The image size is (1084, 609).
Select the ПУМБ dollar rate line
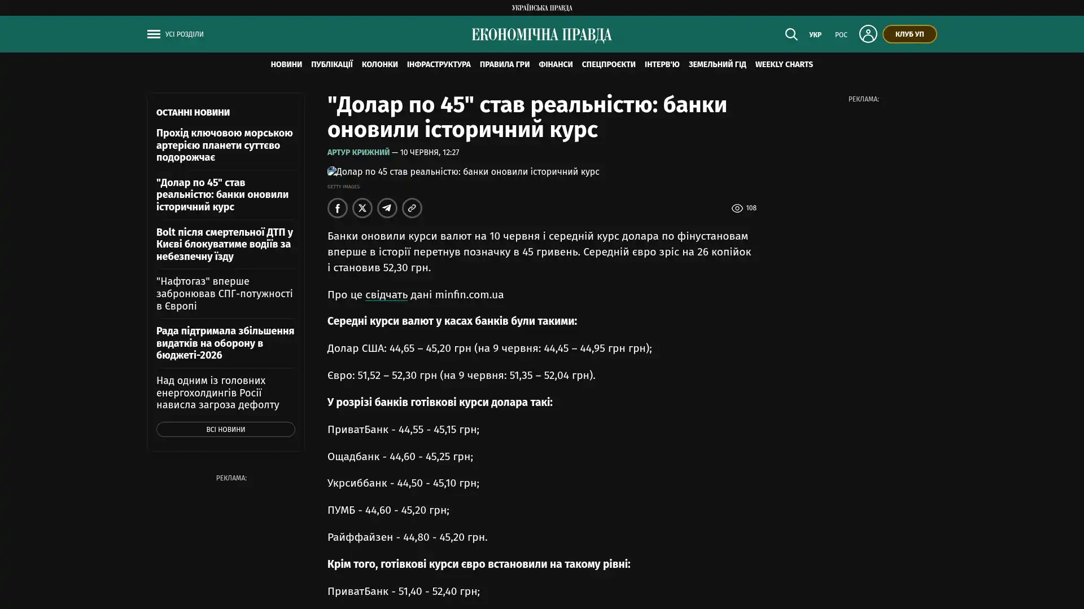click(388, 510)
